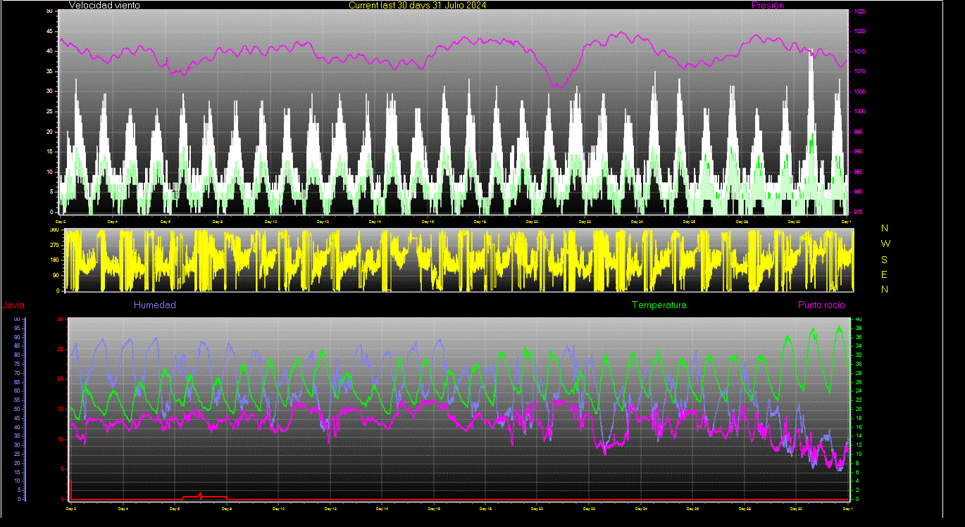Click the 'E' wind direction letter

point(885,274)
